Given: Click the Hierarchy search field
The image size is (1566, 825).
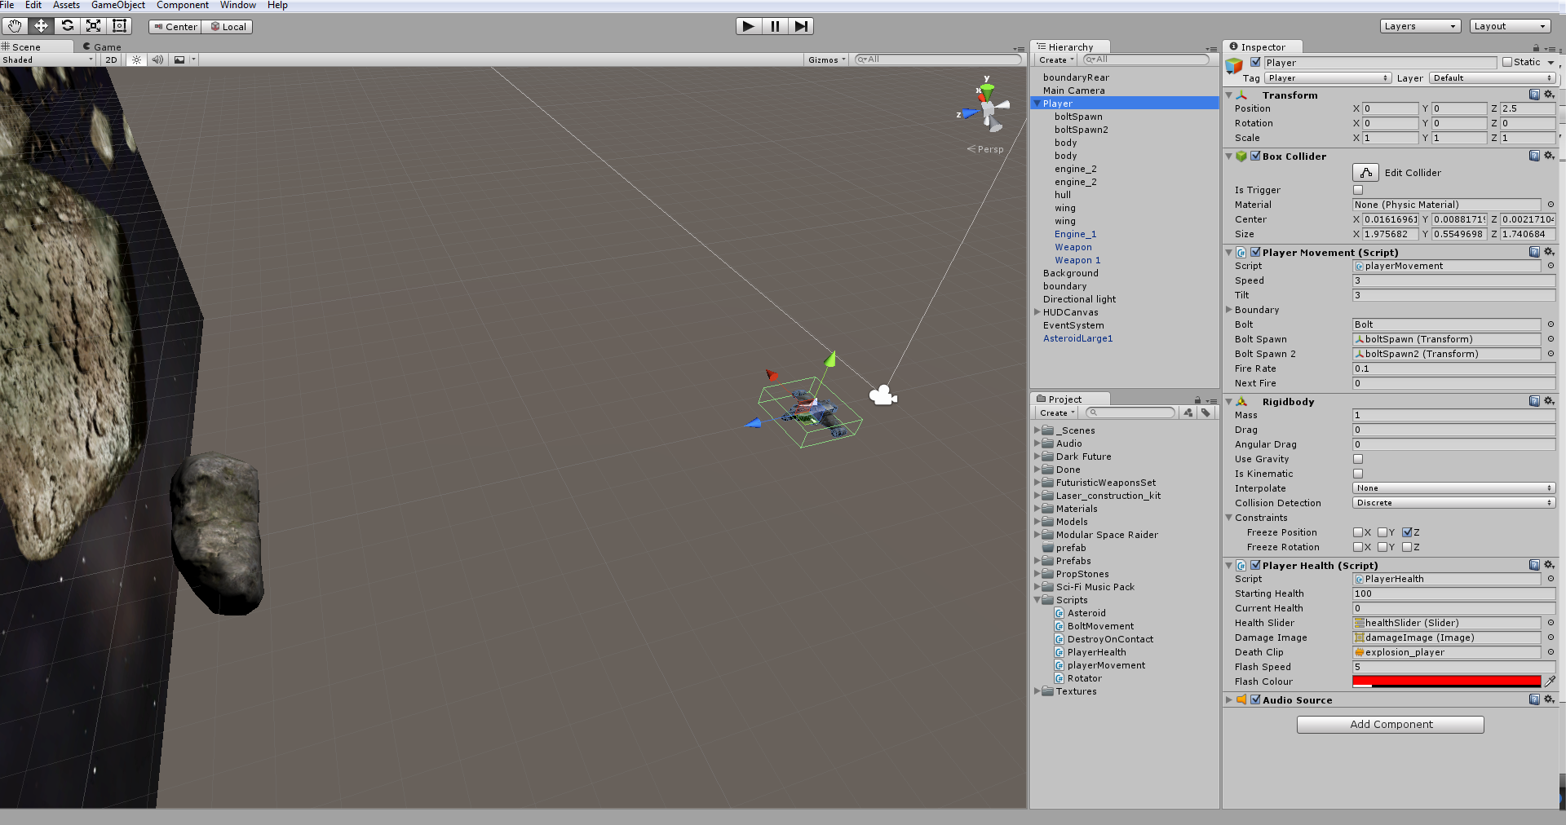Looking at the screenshot, I should click(x=1146, y=60).
